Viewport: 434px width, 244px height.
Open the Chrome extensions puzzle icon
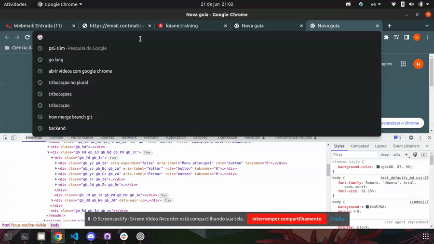(386, 37)
